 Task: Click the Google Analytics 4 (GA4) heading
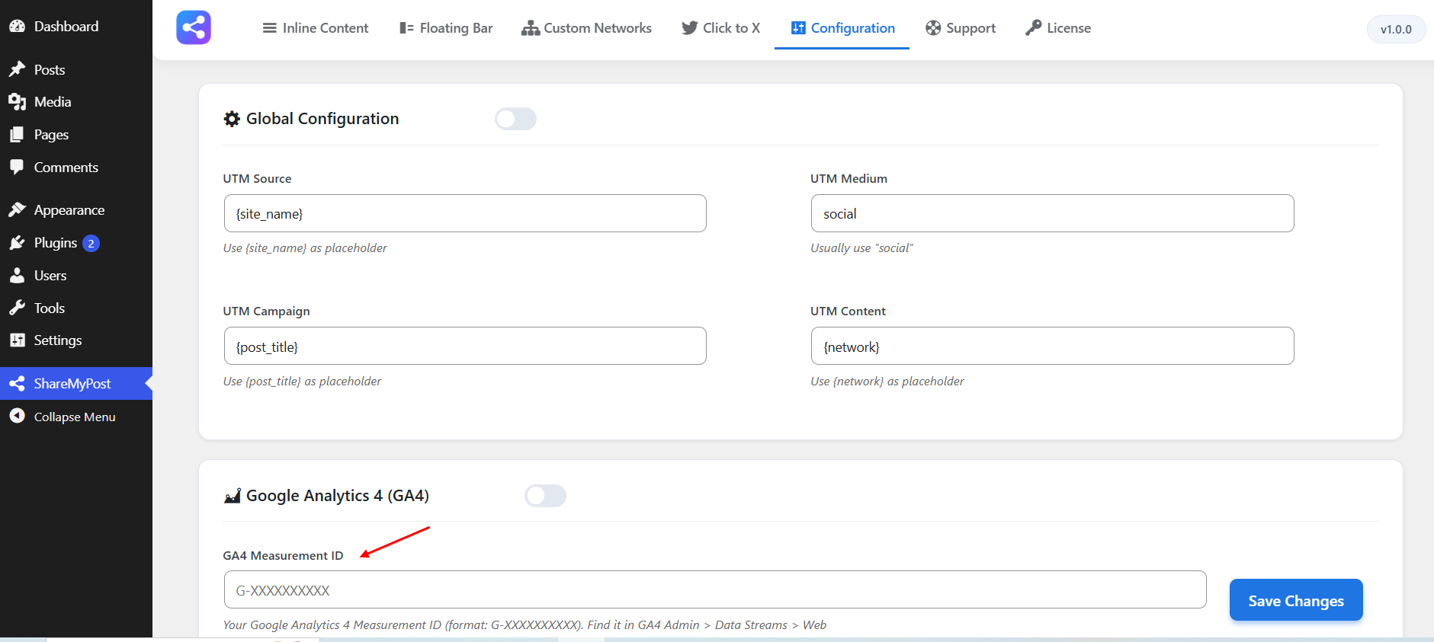(338, 496)
